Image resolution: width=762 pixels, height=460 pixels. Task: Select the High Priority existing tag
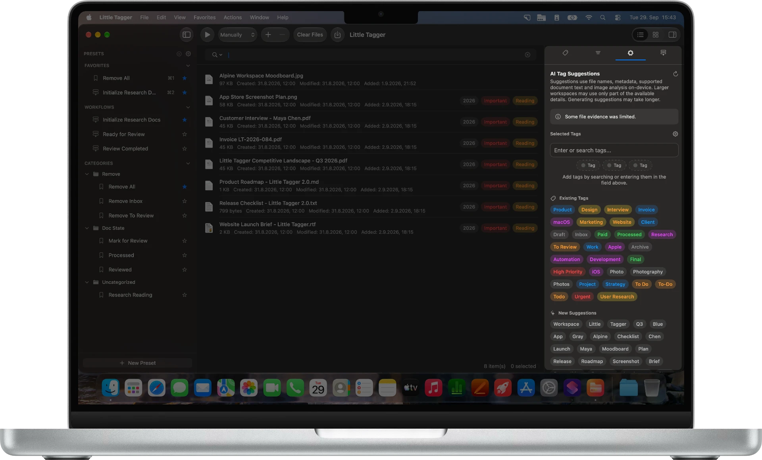pos(568,272)
